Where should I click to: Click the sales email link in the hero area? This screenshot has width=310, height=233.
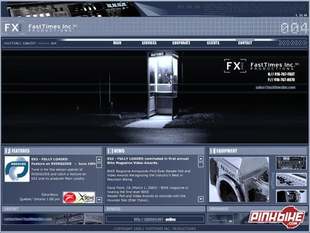click(x=275, y=87)
